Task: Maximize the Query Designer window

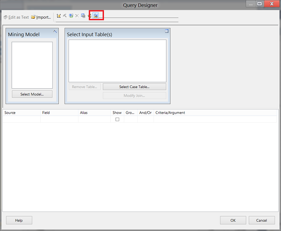Action: pyautogui.click(x=259, y=4)
